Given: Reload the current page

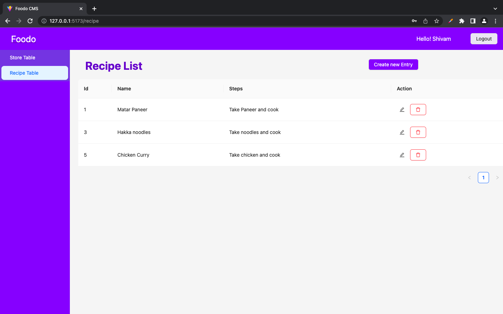Looking at the screenshot, I should pos(30,21).
